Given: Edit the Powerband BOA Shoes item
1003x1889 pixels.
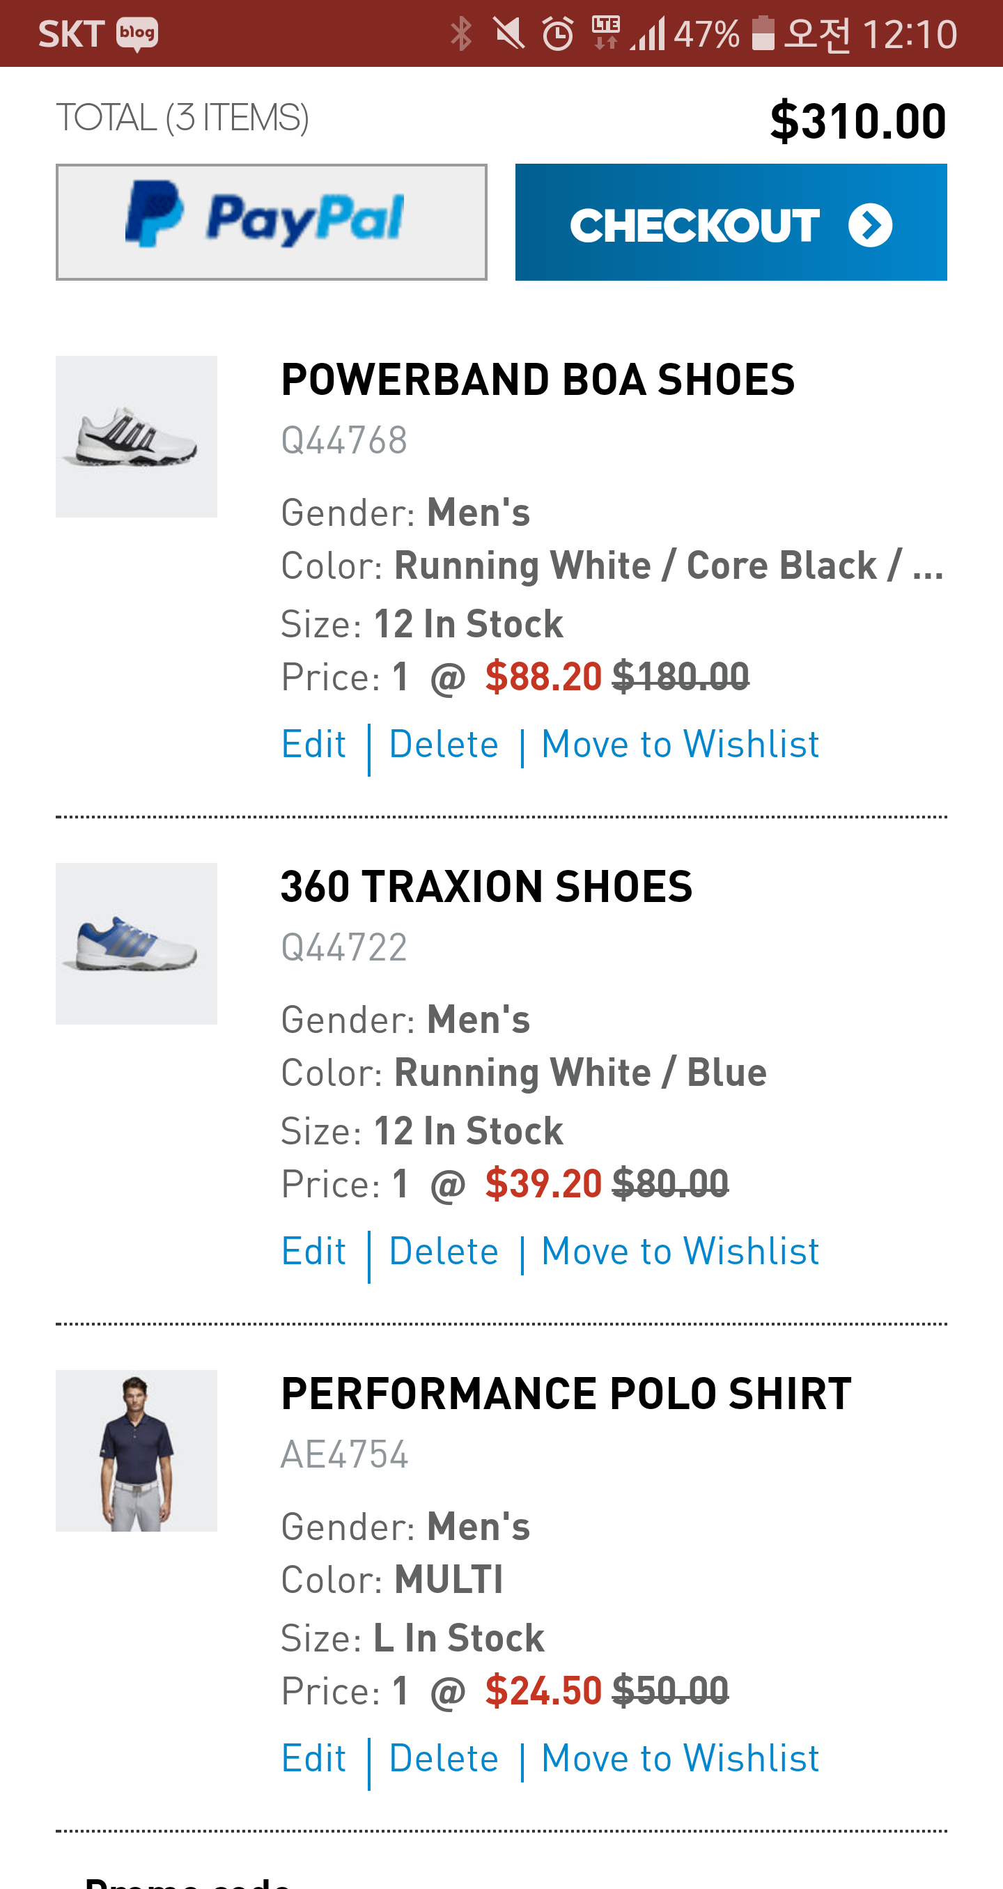Looking at the screenshot, I should pyautogui.click(x=314, y=745).
